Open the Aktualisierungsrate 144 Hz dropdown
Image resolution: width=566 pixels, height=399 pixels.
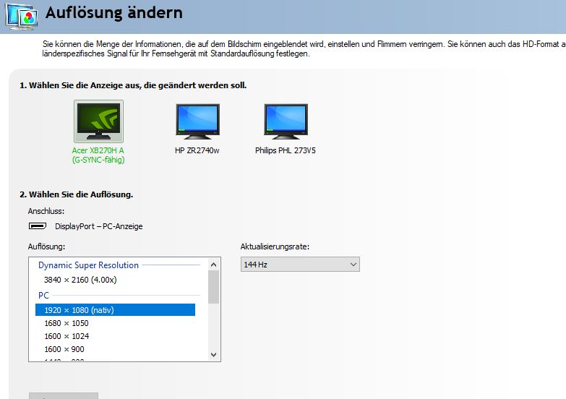[x=300, y=265]
